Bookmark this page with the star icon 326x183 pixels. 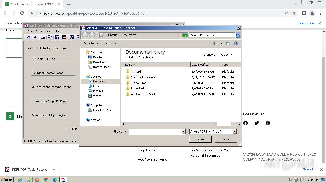[294, 13]
